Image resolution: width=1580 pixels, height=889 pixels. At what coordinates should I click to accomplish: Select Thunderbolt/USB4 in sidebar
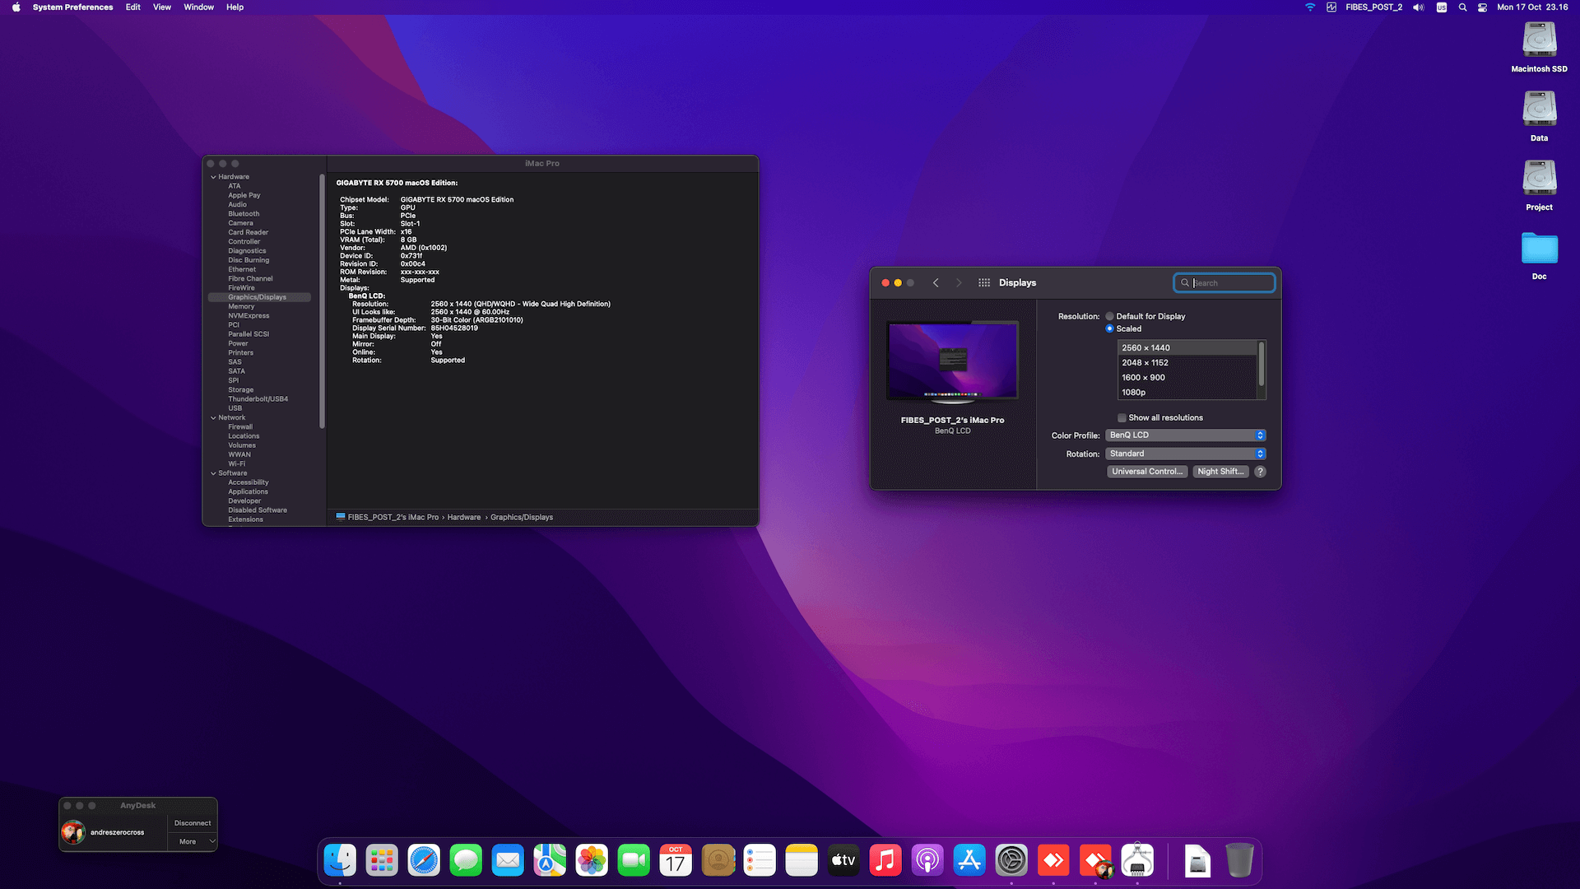point(258,399)
